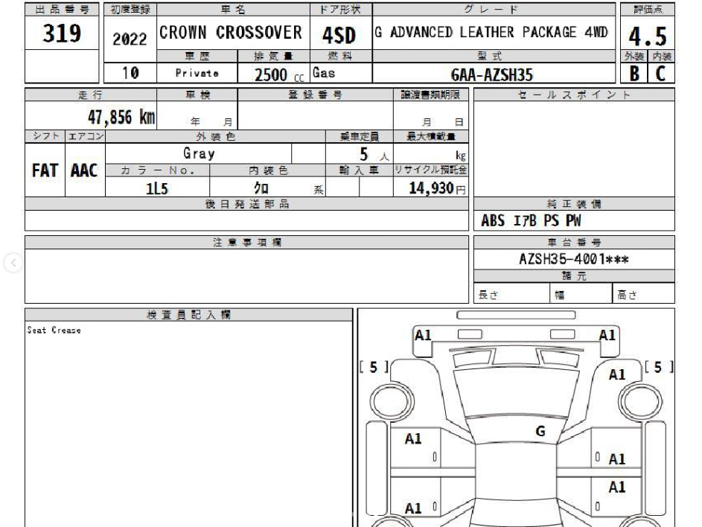Image resolution: width=702 pixels, height=527 pixels.
Task: Click displacement 2500 cc
Action: [279, 74]
